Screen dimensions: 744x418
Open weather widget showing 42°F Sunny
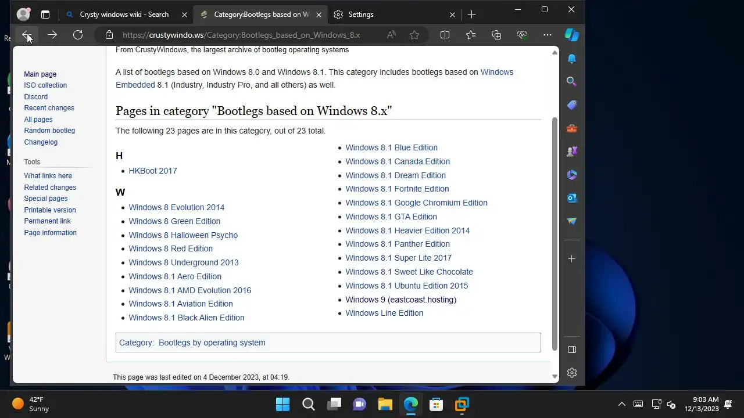30,404
